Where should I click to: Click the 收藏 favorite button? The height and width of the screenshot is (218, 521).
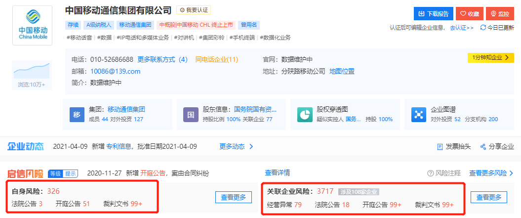pyautogui.click(x=470, y=14)
